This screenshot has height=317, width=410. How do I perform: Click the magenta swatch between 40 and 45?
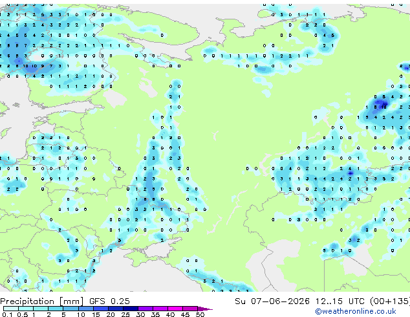coord(175,309)
